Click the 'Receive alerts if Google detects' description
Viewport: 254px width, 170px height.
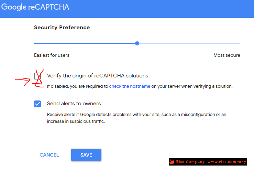coord(136,118)
